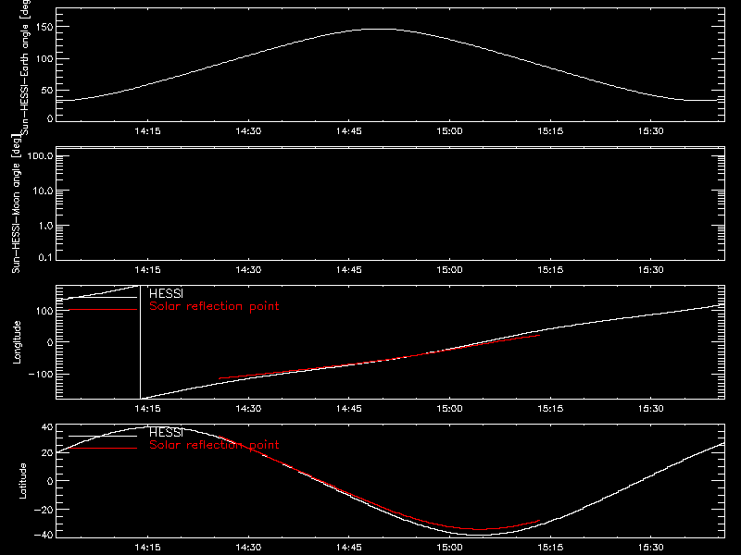Click the minimum of the white latitude curve
This screenshot has height=555, width=741.
(x=477, y=535)
